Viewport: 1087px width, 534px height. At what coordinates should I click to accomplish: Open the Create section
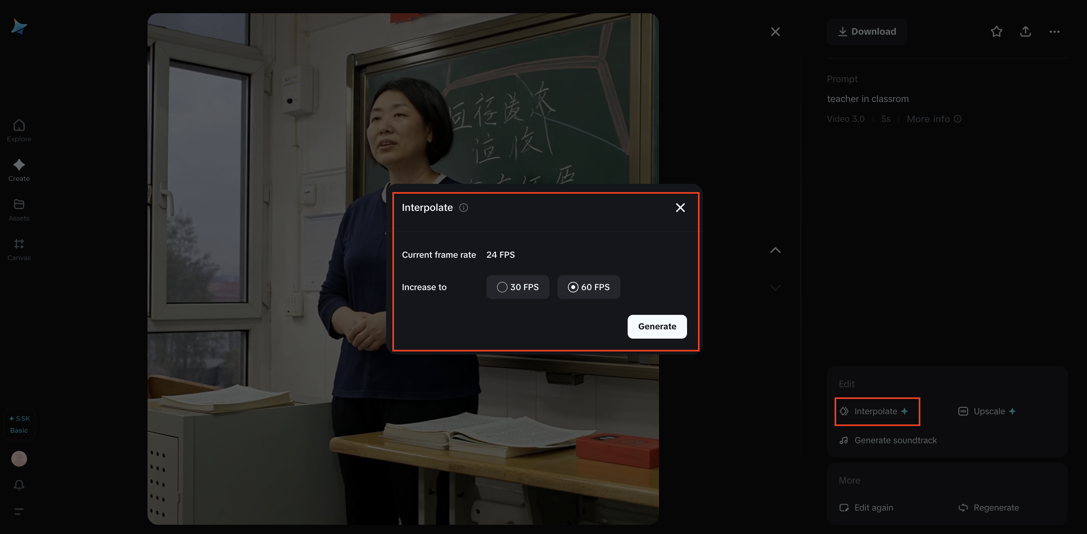coord(19,170)
